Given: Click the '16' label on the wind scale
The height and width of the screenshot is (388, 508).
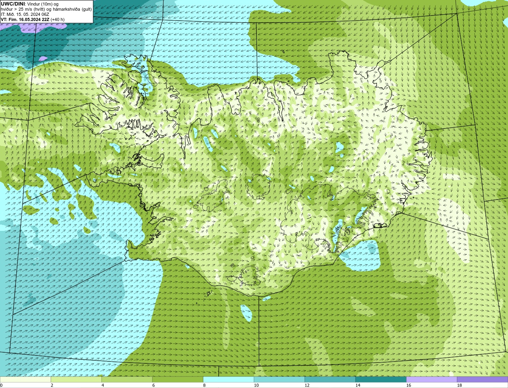Looking at the screenshot, I should click(x=409, y=385).
